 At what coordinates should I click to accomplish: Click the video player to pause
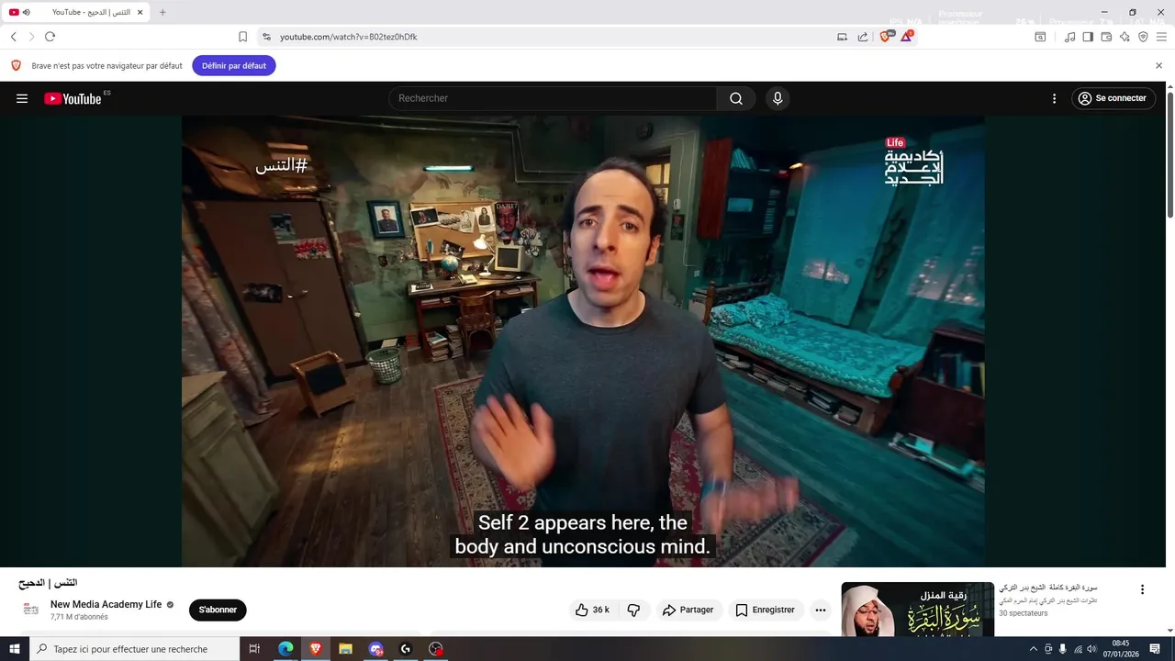583,341
